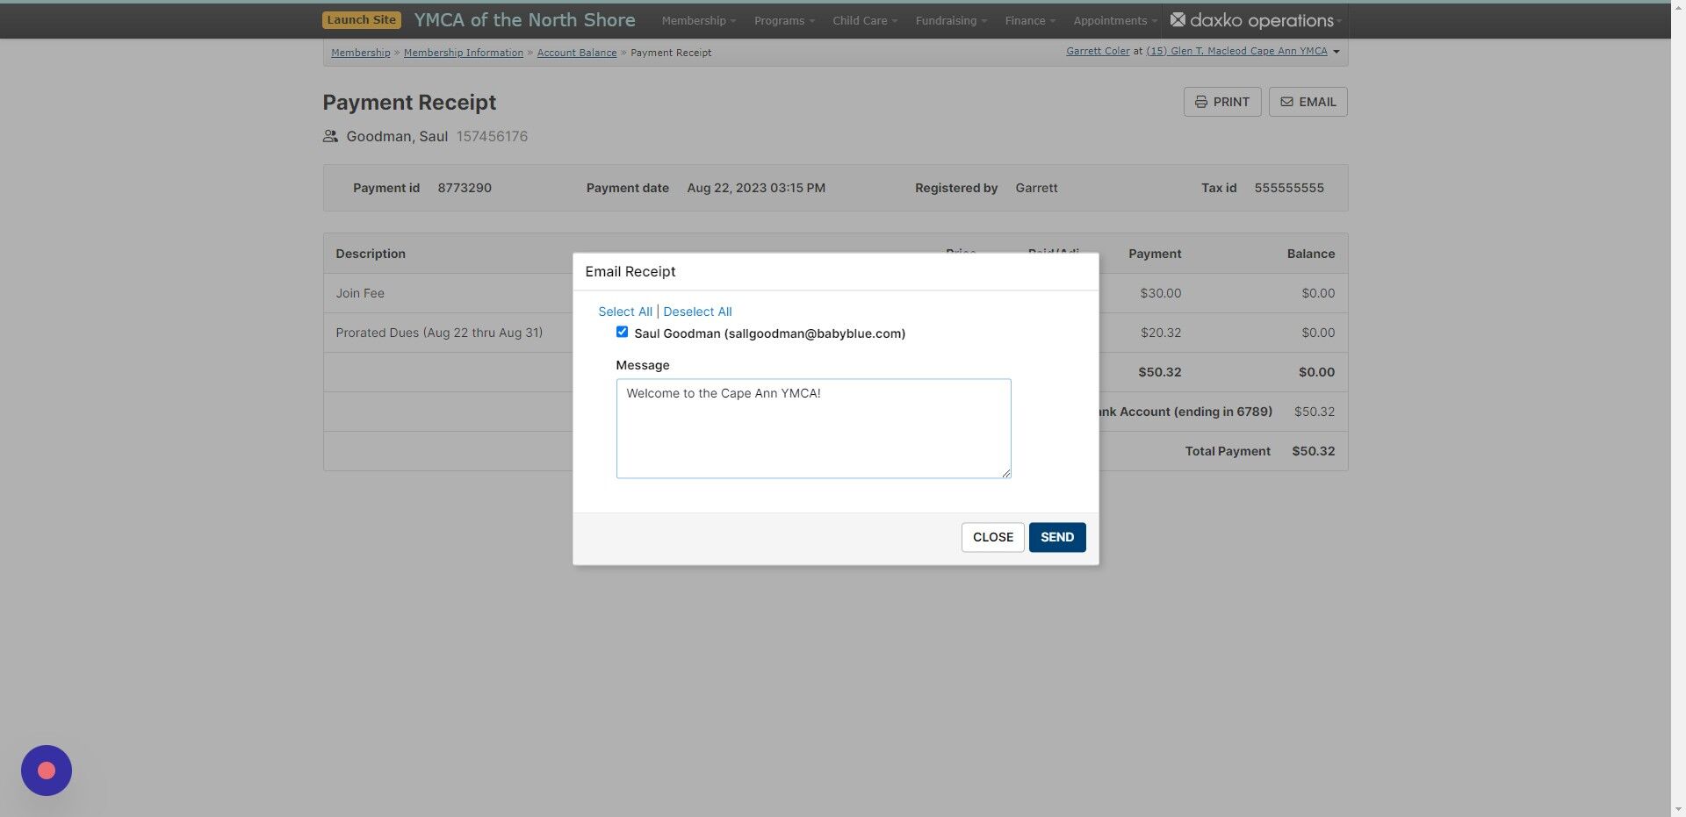This screenshot has height=817, width=1686.
Task: Click the Join Fee description cell
Action: 360,293
